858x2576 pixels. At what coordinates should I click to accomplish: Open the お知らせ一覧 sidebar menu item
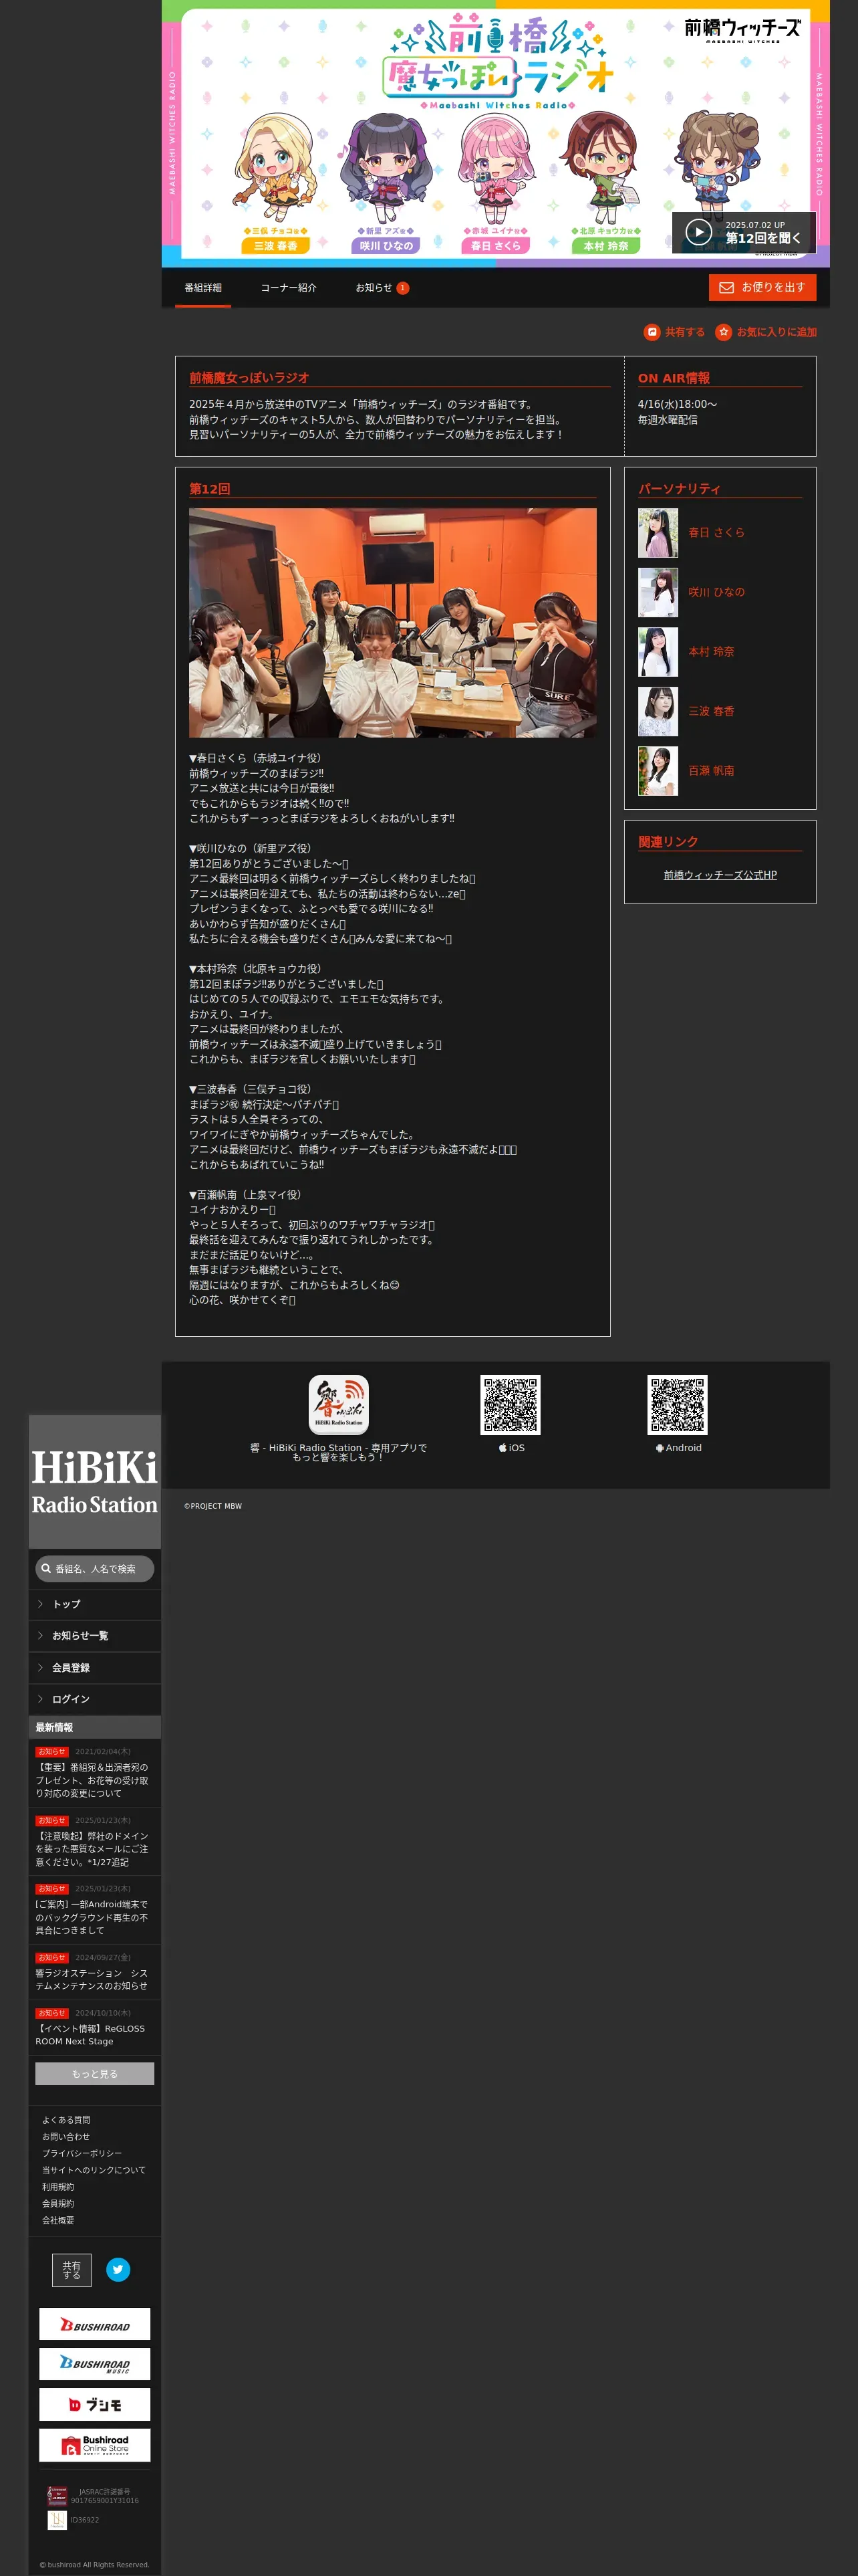click(95, 1636)
